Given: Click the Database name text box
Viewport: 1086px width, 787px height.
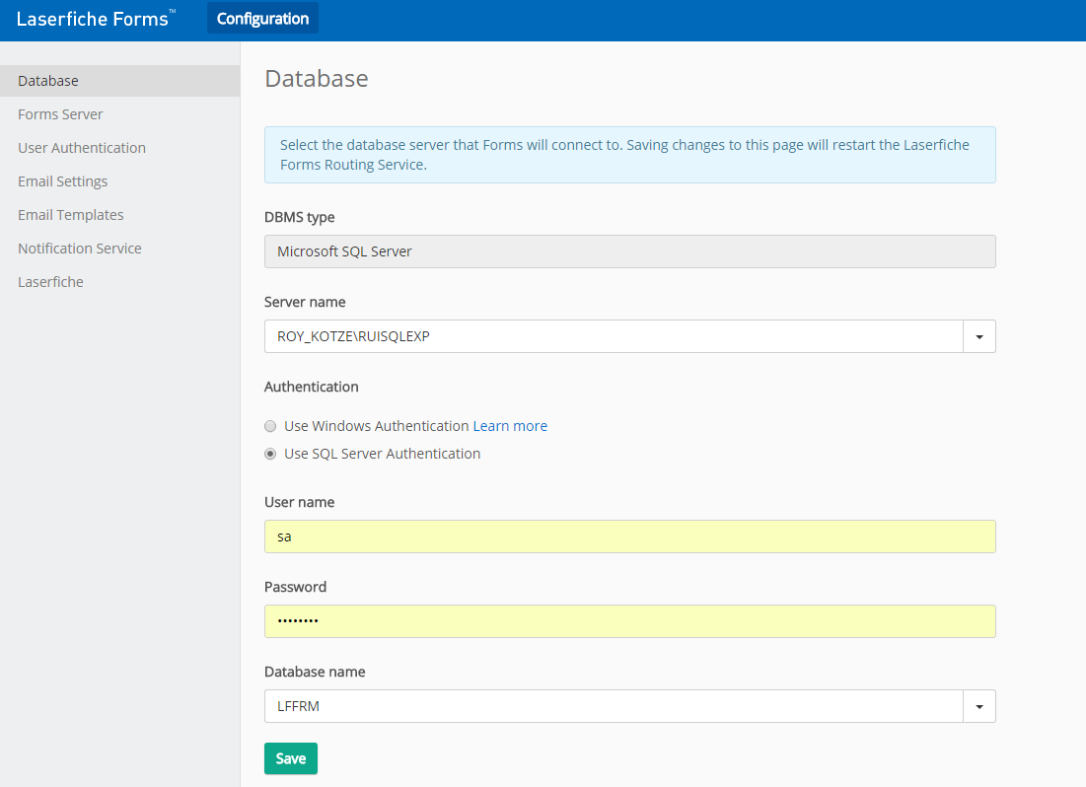Looking at the screenshot, I should click(613, 706).
